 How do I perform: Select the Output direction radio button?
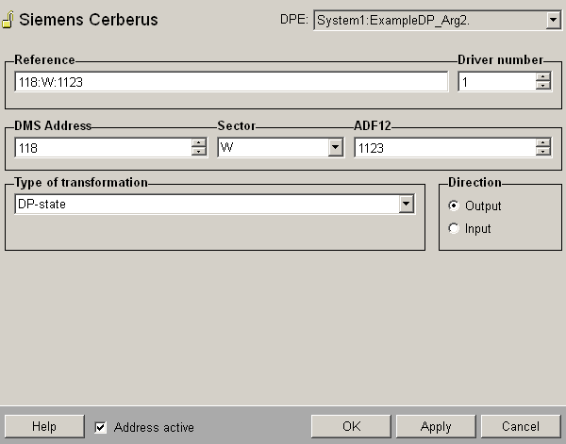454,206
